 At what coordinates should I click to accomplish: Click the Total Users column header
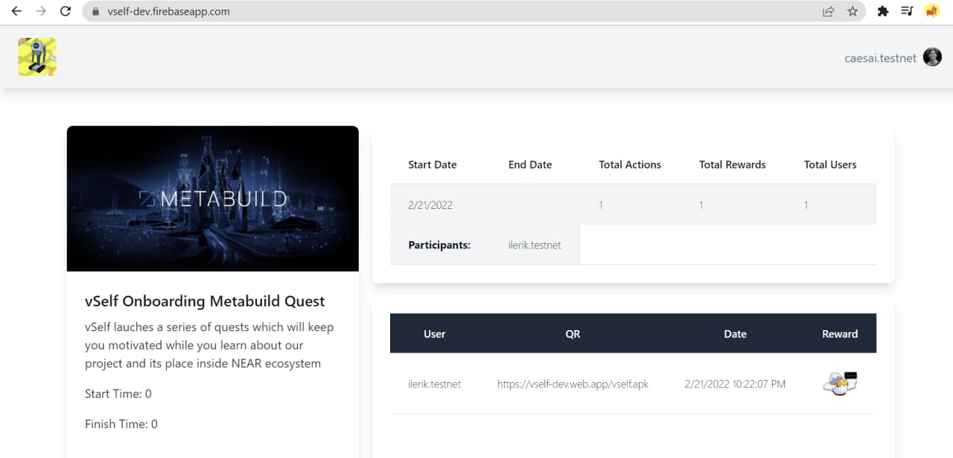[830, 164]
